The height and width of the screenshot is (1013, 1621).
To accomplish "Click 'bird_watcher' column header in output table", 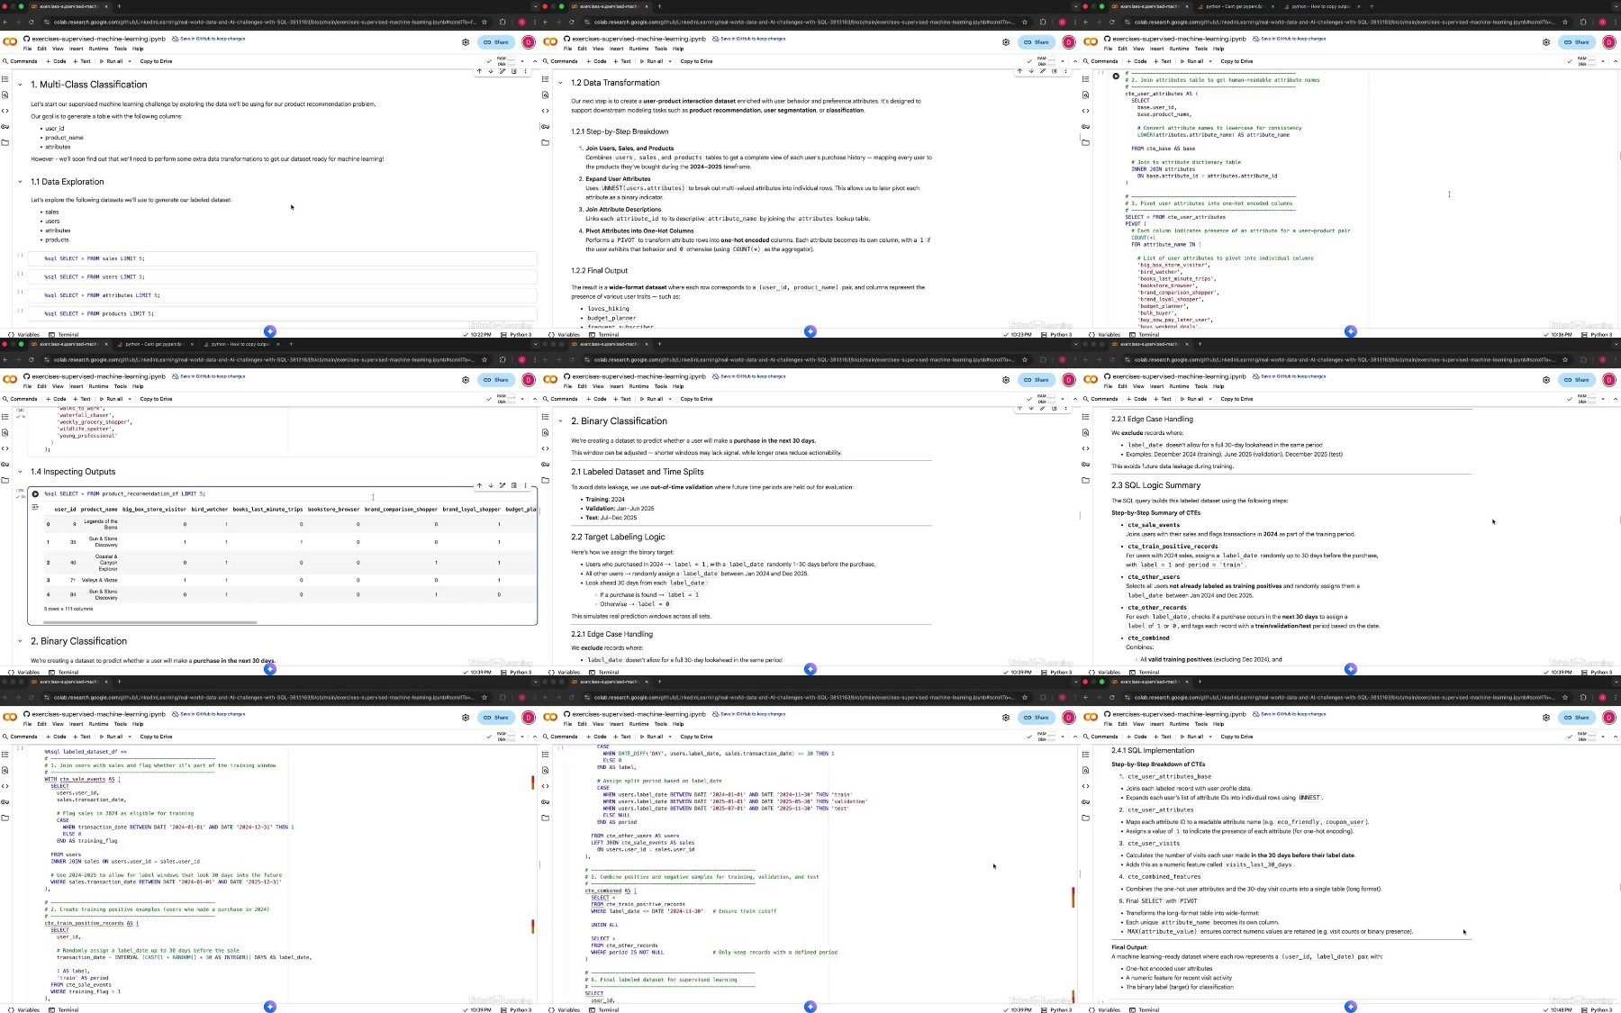I will (x=210, y=510).
